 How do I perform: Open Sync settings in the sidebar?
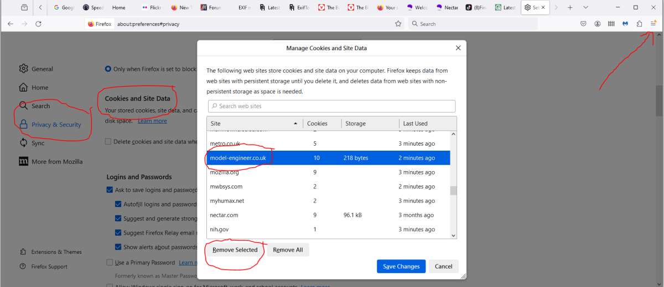(x=32, y=143)
